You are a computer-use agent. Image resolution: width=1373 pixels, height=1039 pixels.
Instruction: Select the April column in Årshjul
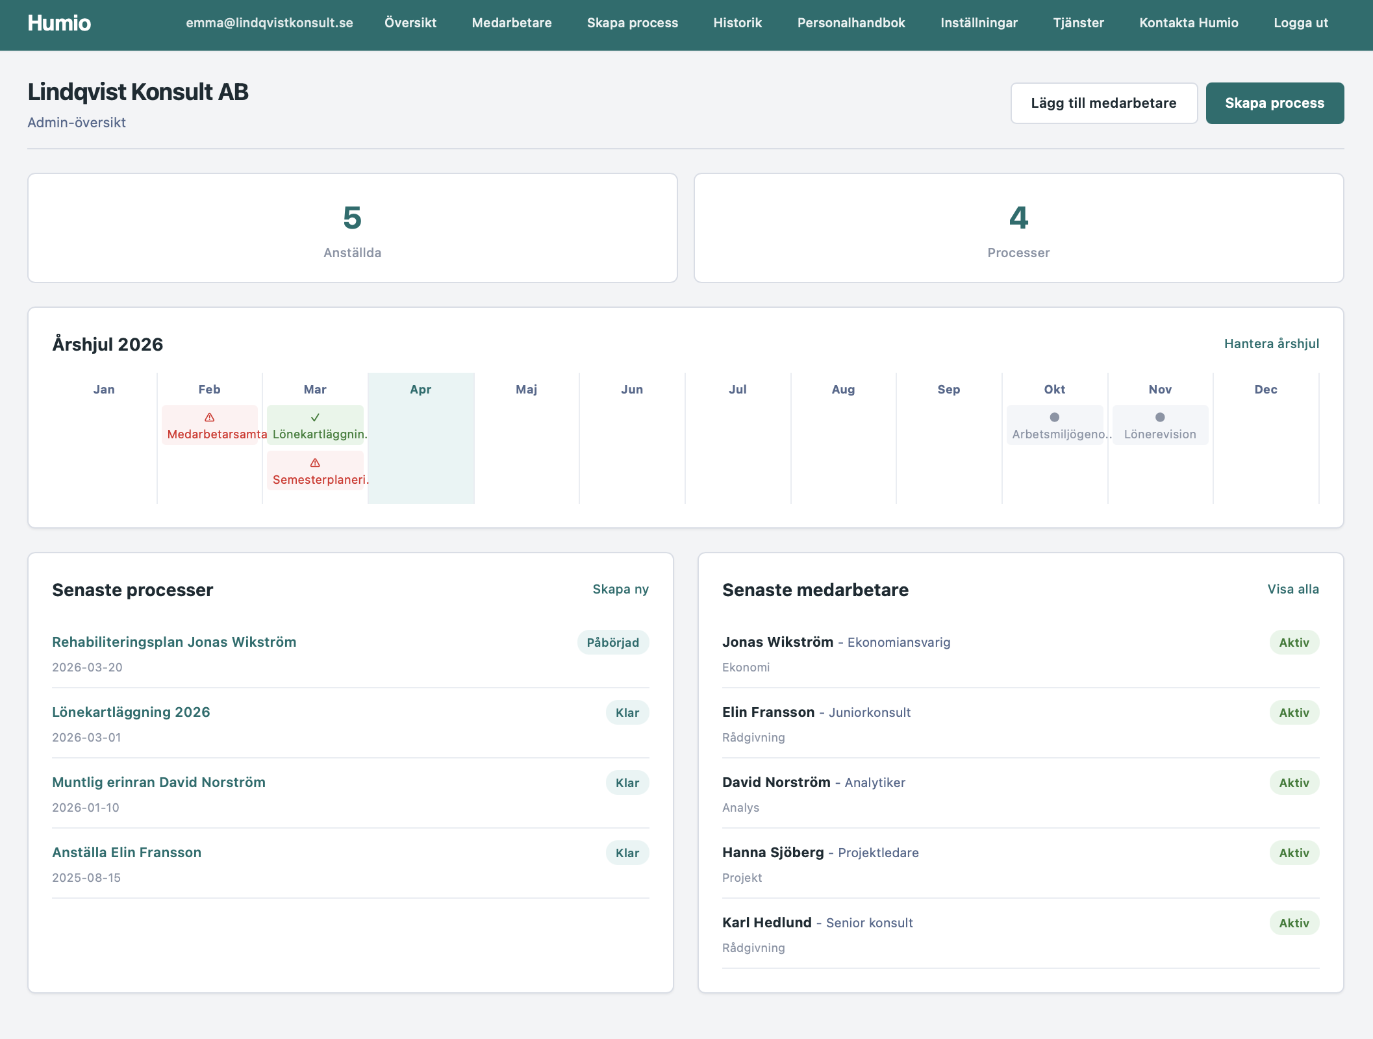(x=421, y=438)
